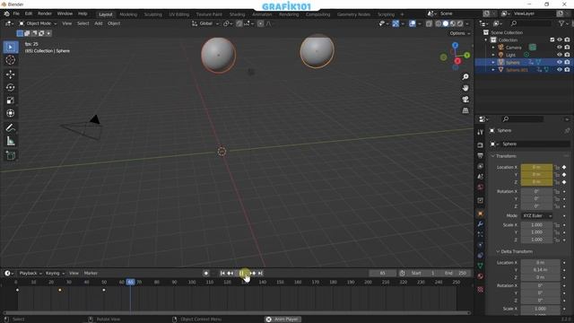The width and height of the screenshot is (574, 323).
Task: Disable Sphere in renders camera icon
Action: (567, 62)
